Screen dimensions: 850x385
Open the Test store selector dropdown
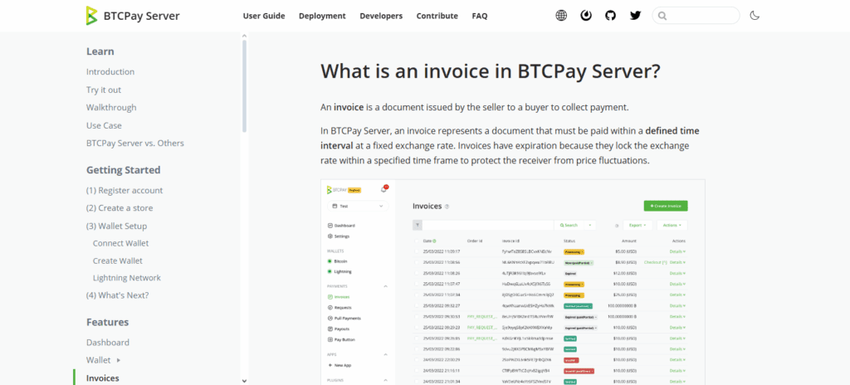358,206
